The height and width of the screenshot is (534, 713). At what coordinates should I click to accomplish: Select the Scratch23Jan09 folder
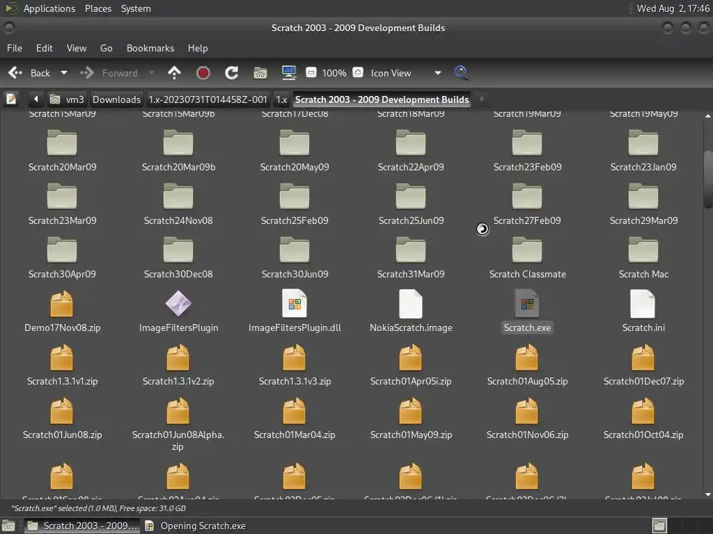click(643, 151)
